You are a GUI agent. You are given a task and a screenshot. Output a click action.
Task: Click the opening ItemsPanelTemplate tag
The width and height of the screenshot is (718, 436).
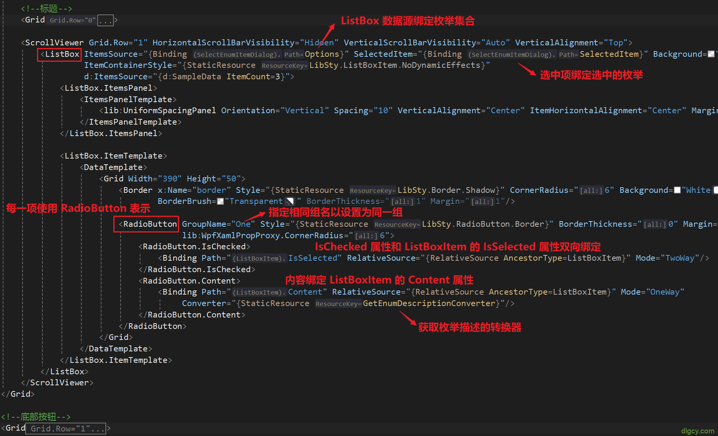coord(128,99)
